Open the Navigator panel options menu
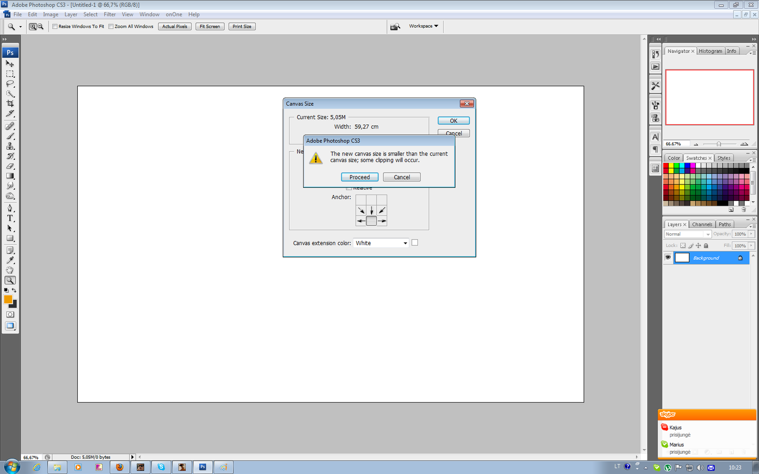Viewport: 759px width, 474px height. pyautogui.click(x=752, y=53)
